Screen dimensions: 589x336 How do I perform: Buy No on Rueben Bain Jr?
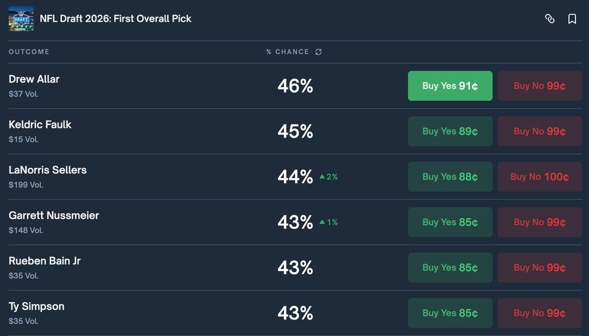[x=540, y=268]
